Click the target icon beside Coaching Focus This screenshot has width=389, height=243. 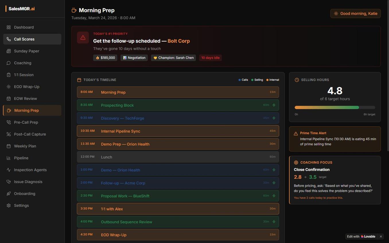(x=296, y=162)
